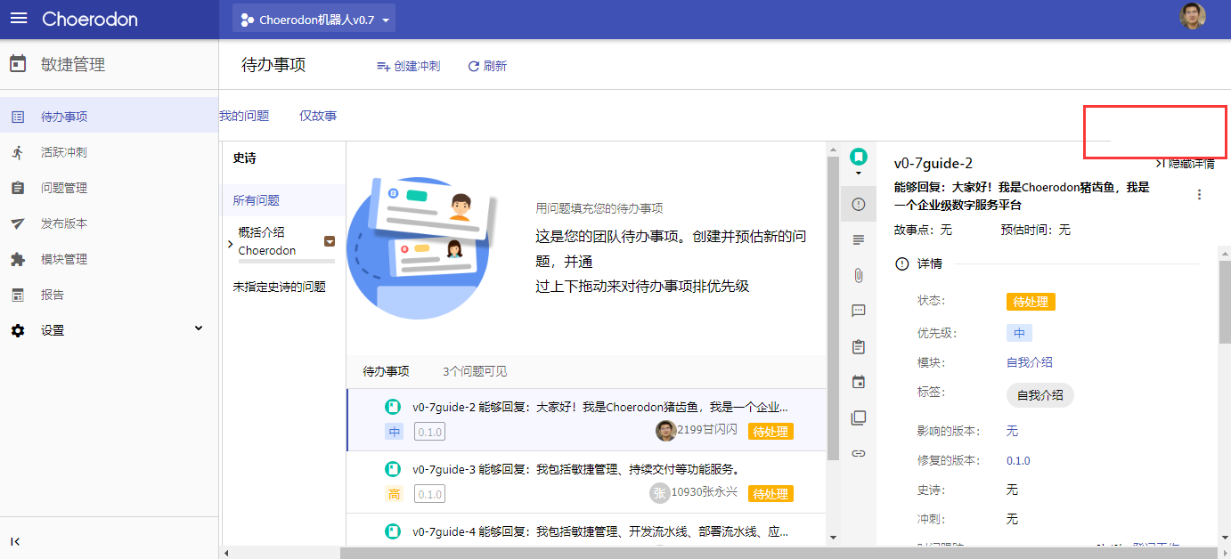
Task: Click the backlog list vertical scrollbar
Action: coord(833,307)
